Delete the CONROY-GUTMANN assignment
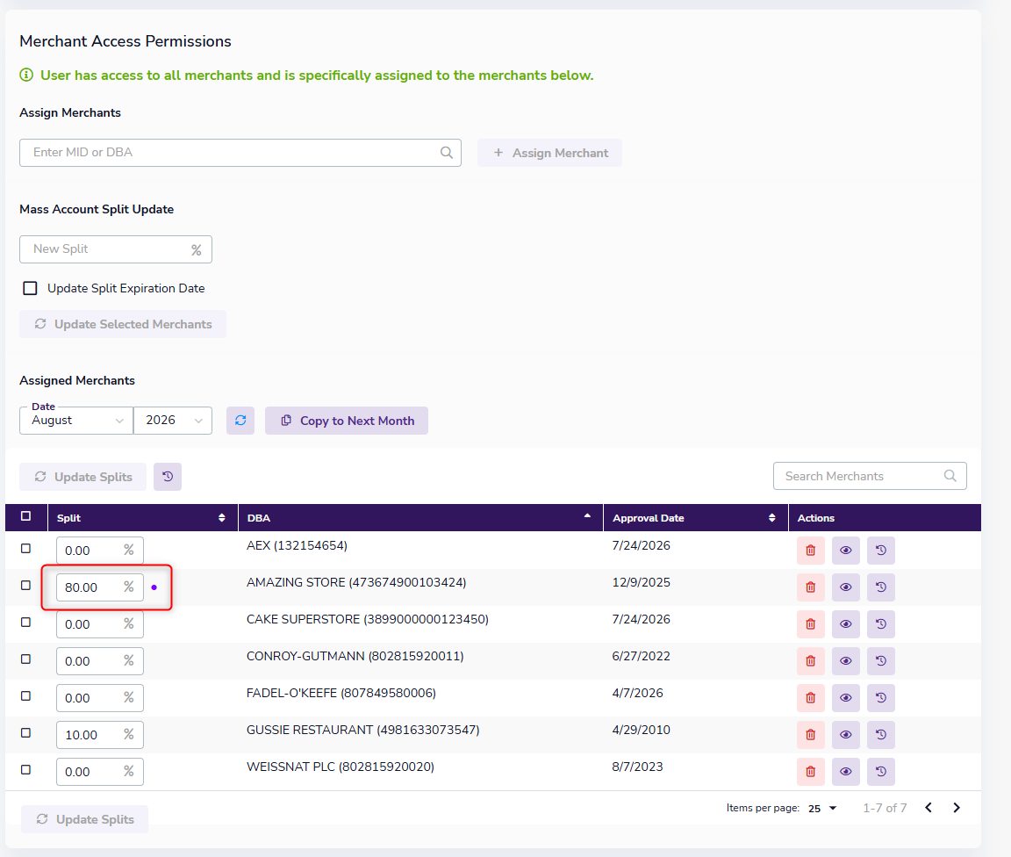1011x857 pixels. tap(811, 661)
